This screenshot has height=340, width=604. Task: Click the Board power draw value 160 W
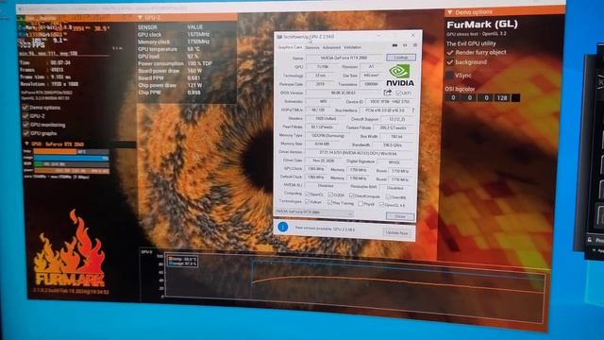tap(194, 71)
